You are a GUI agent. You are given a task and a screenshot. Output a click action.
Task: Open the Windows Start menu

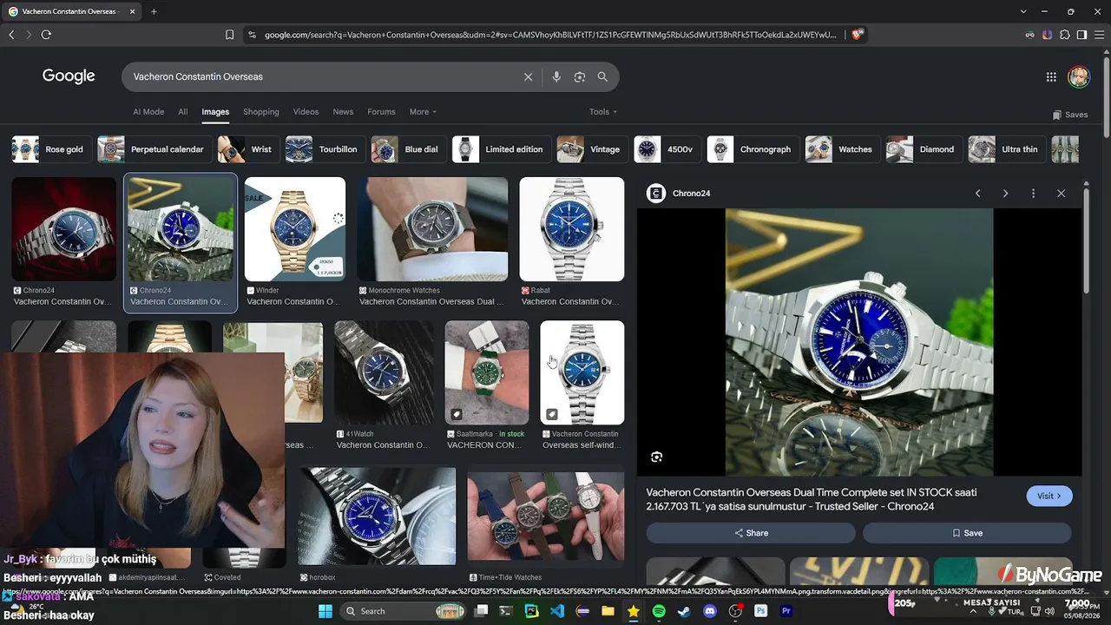[325, 611]
